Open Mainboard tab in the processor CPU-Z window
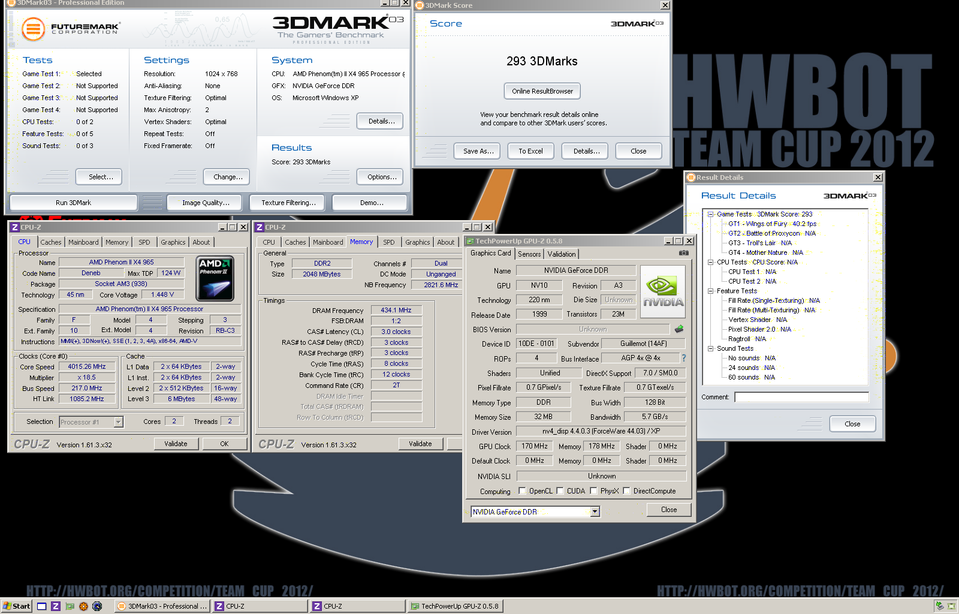The width and height of the screenshot is (959, 614). tap(83, 242)
